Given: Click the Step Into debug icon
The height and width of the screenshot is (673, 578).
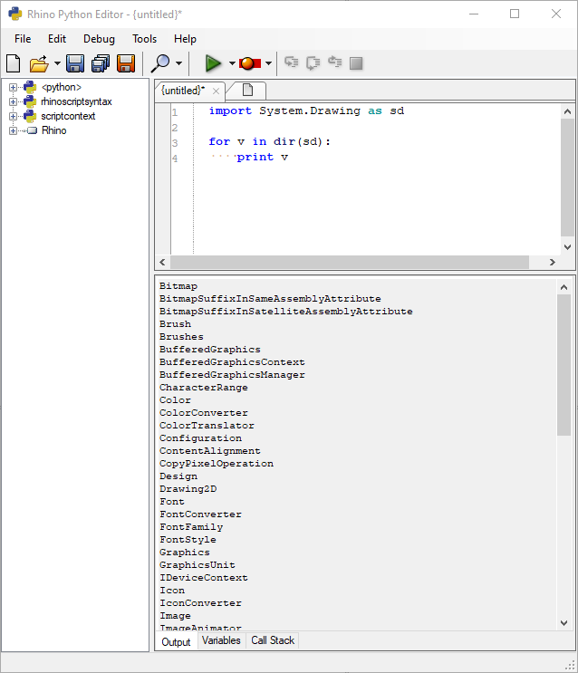Looking at the screenshot, I should click(292, 62).
